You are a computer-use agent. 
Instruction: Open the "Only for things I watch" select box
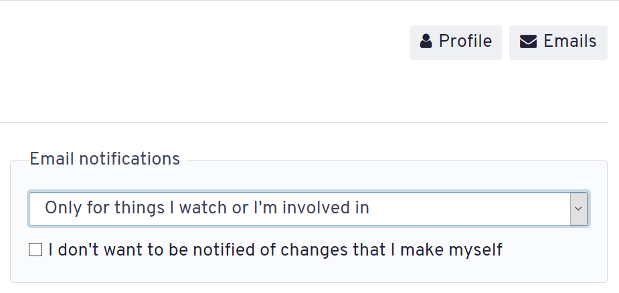click(x=308, y=209)
